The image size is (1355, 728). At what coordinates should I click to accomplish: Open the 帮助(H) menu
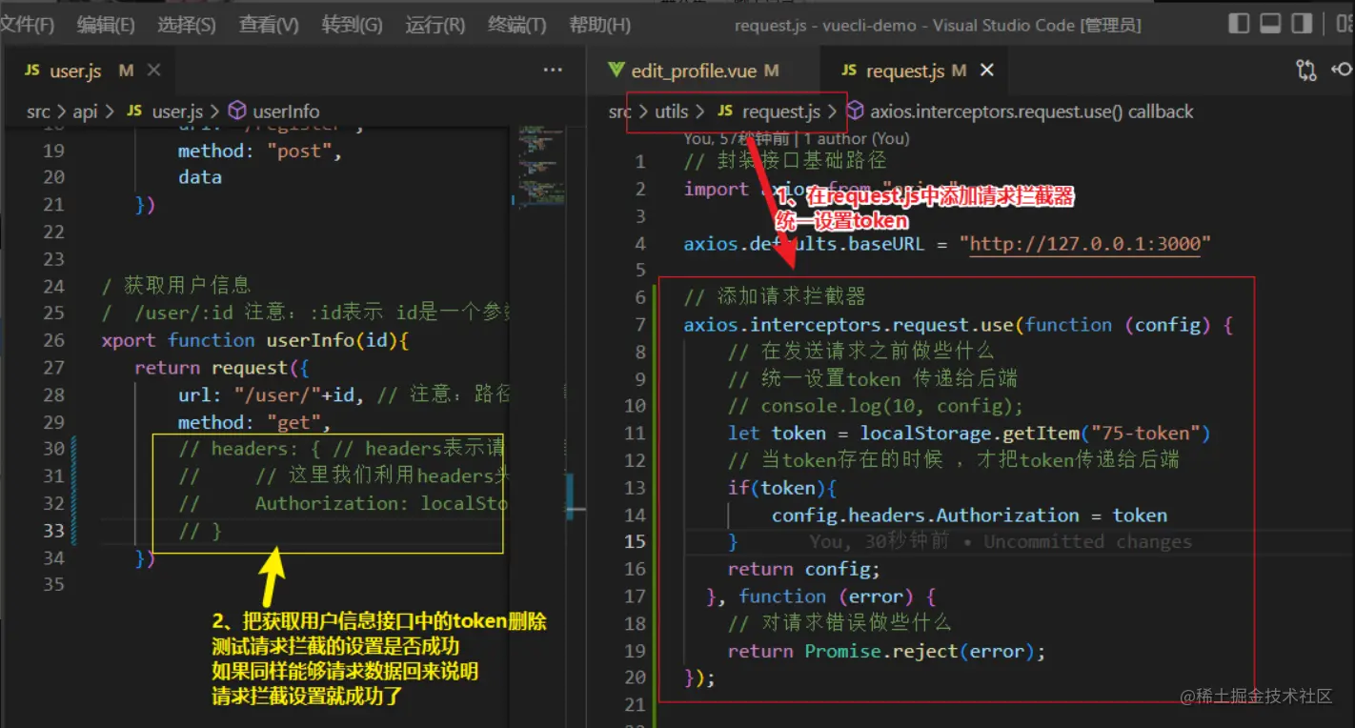[599, 25]
